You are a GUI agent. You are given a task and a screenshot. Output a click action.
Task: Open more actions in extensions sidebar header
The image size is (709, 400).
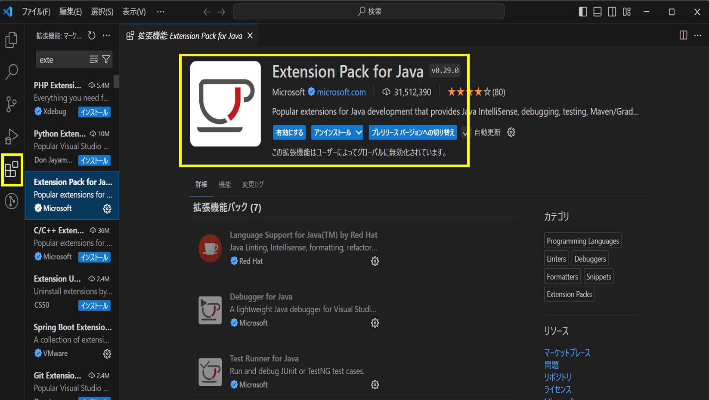[106, 36]
